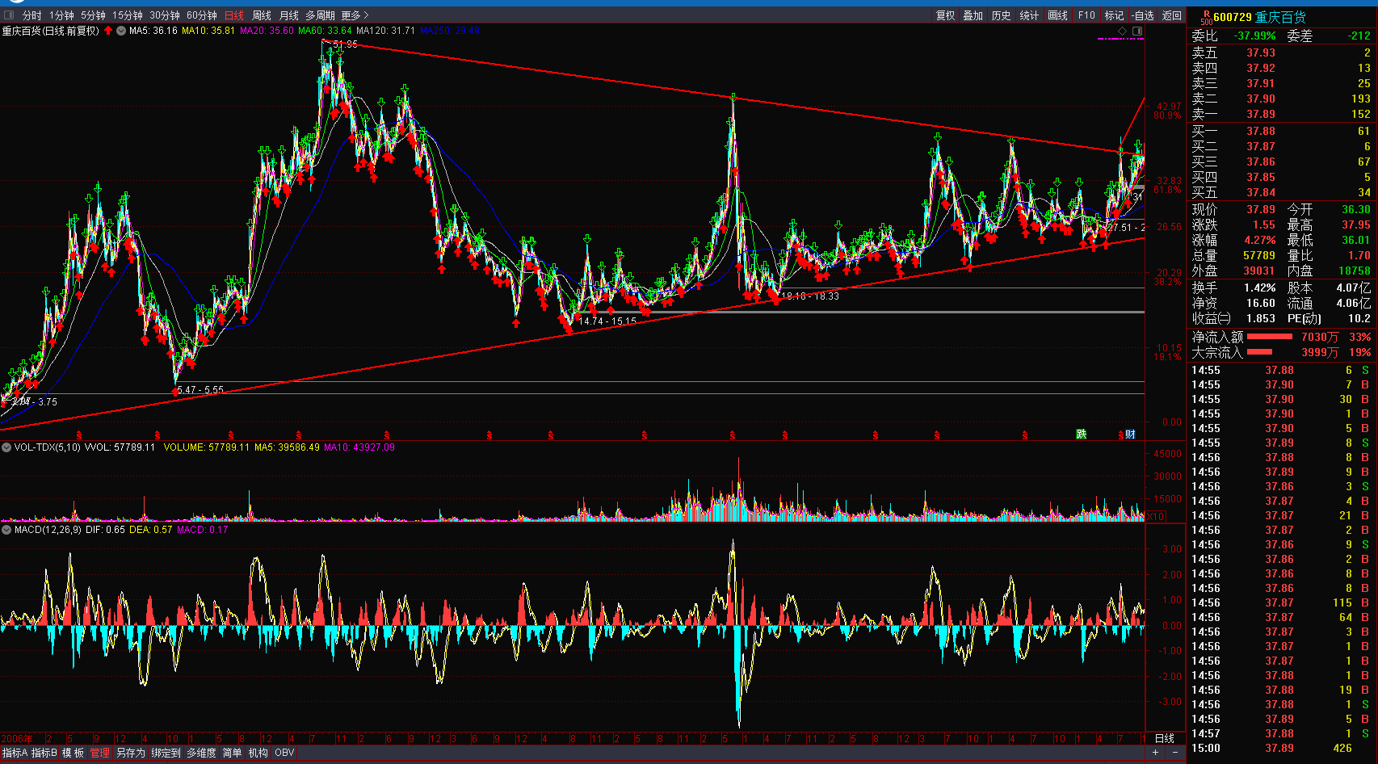Select the 周线 weekly chart tab
The width and height of the screenshot is (1378, 764).
click(262, 15)
